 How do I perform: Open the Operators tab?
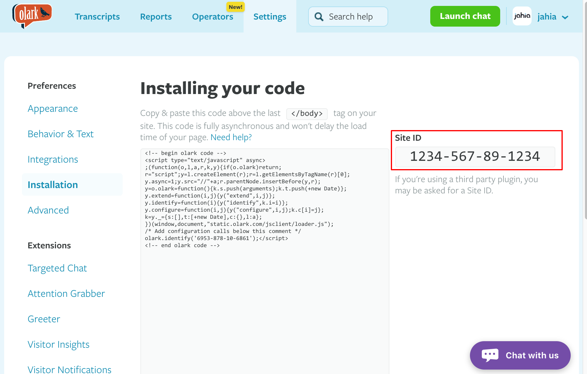[212, 17]
